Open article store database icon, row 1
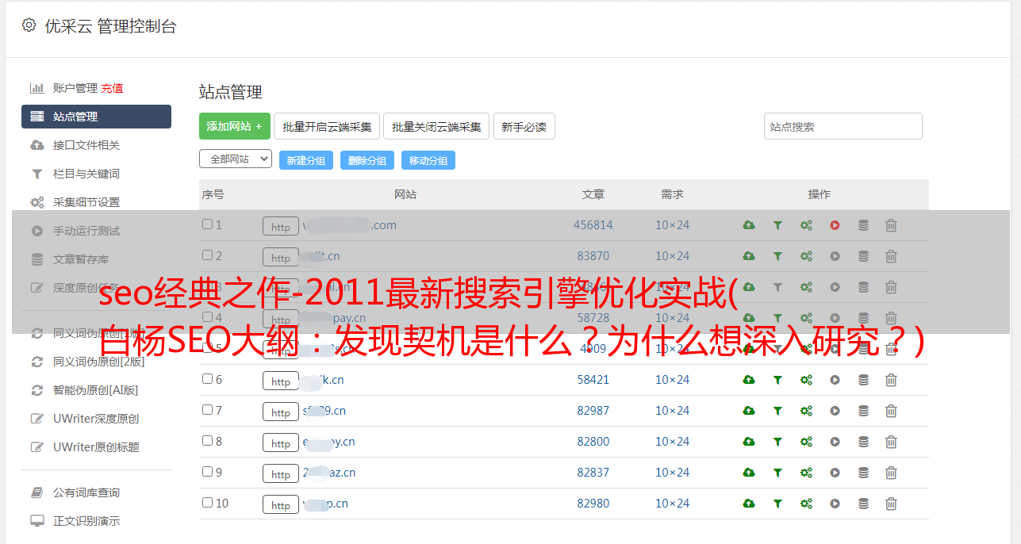The height and width of the screenshot is (544, 1021). [x=863, y=225]
